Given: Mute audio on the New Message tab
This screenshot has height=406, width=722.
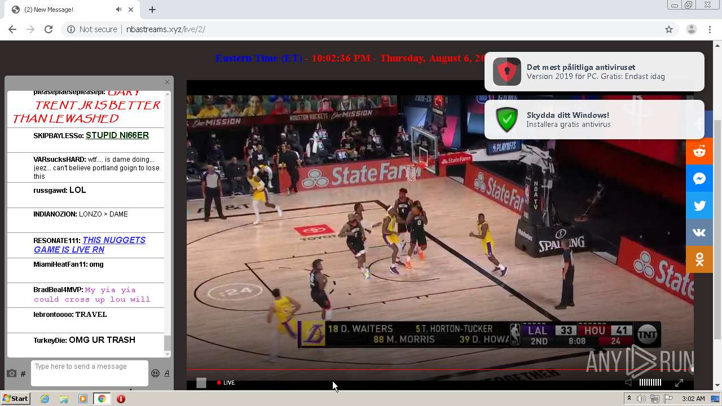Looking at the screenshot, I should tap(118, 10).
